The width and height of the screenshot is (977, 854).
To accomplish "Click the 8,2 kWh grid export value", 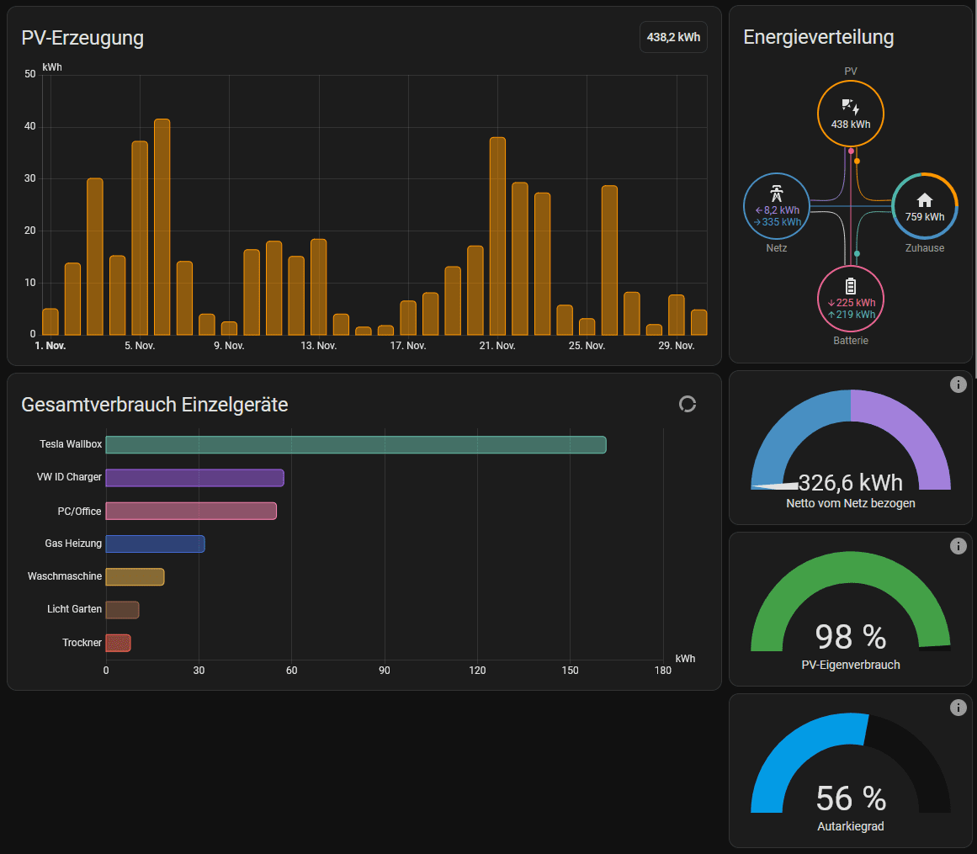I will click(778, 210).
